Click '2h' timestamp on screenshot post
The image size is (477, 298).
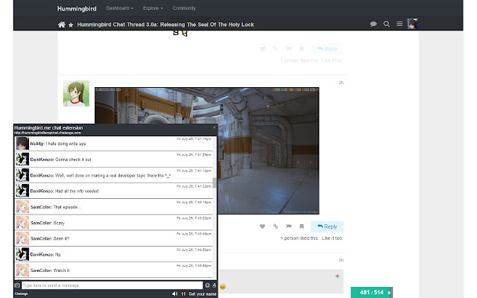point(341,83)
